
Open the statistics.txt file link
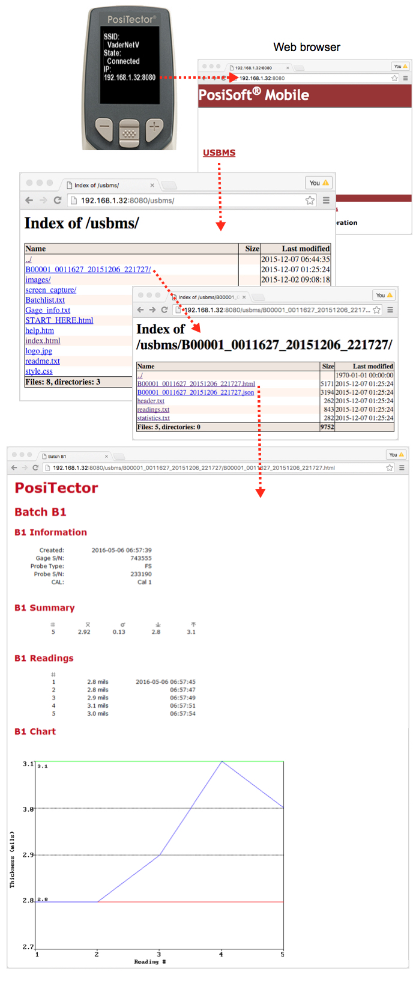154,418
